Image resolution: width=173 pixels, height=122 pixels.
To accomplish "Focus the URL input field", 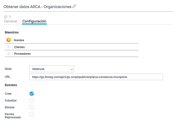I will pyautogui.click(x=96, y=77).
